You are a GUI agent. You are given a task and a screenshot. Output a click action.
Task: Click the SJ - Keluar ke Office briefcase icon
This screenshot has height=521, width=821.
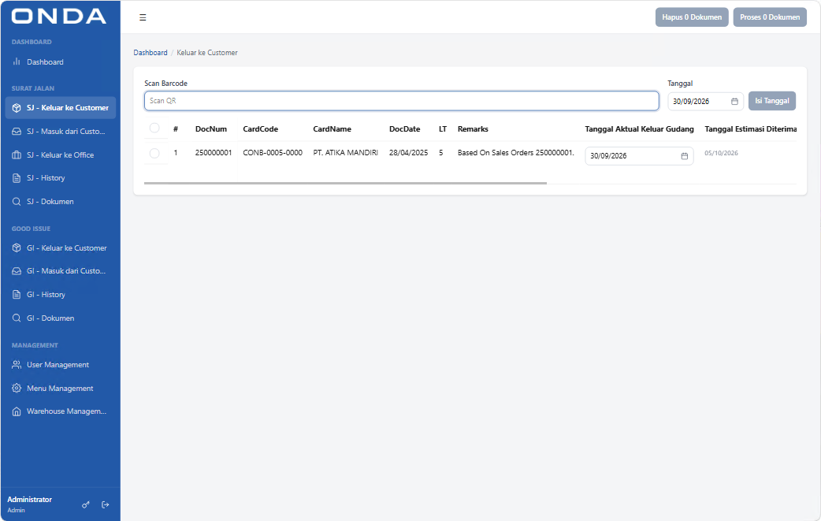[17, 155]
